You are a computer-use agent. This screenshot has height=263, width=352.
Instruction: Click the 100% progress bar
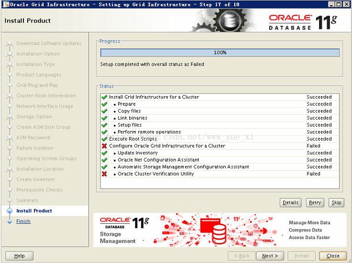[220, 53]
